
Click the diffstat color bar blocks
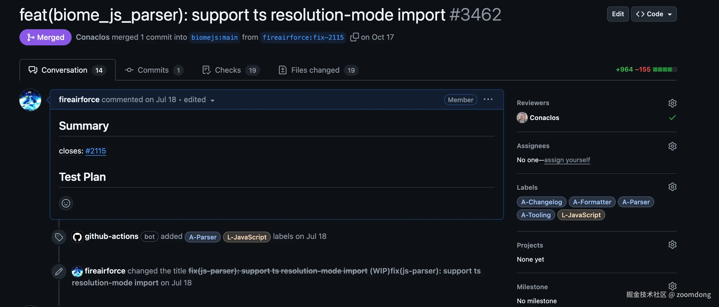[665, 69]
